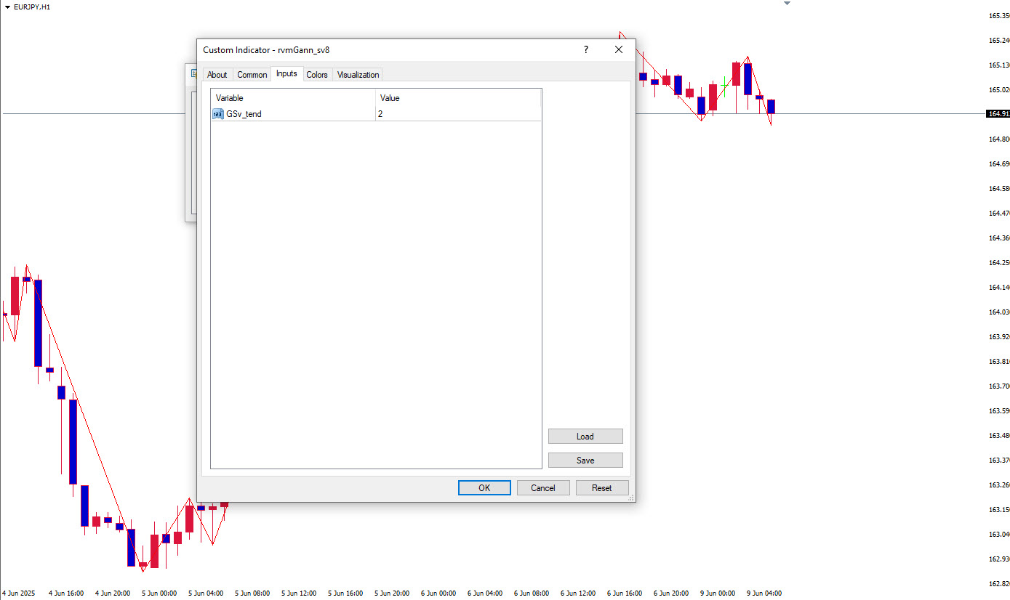Open the Colors tab
Screen dimensions: 1010x600
click(x=317, y=75)
